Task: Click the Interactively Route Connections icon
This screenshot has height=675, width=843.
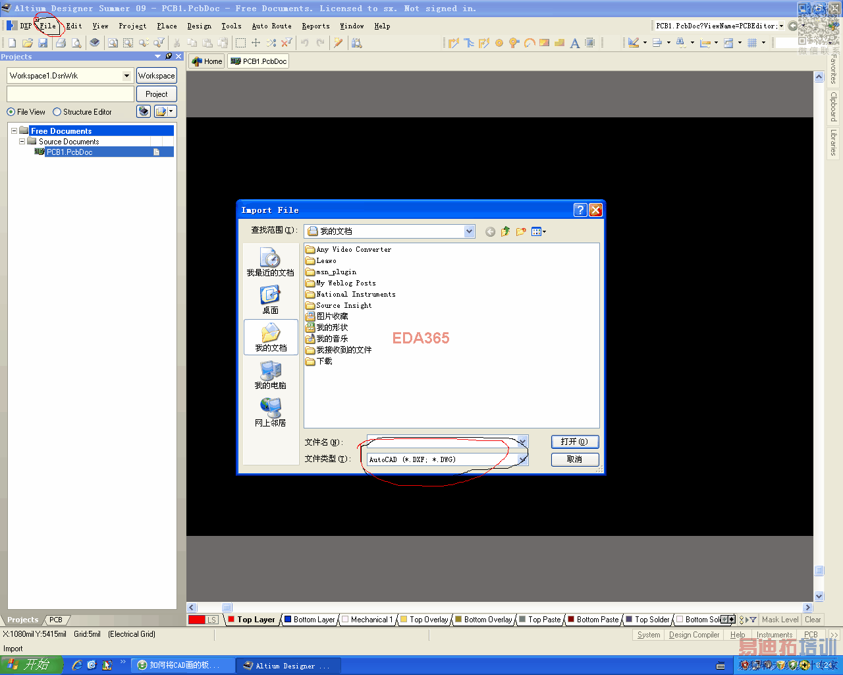Action: [454, 43]
